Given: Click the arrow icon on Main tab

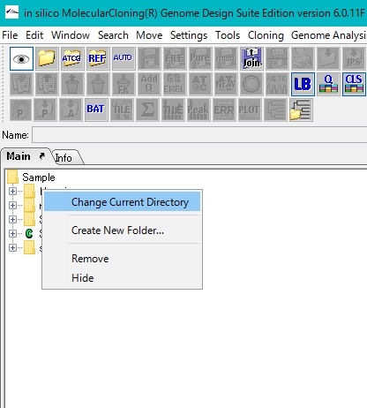Looking at the screenshot, I should [x=42, y=155].
